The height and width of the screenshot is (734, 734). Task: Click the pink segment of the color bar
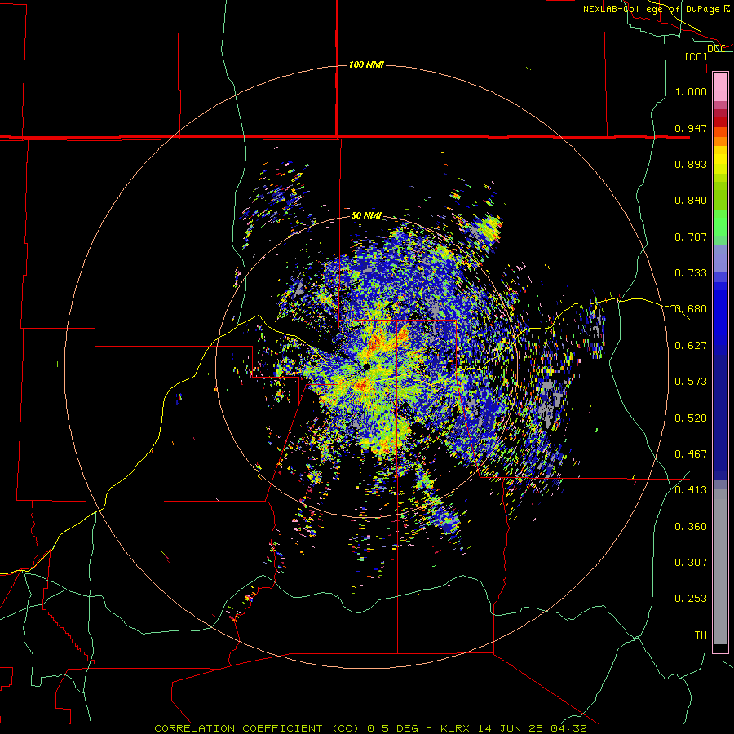tap(720, 86)
